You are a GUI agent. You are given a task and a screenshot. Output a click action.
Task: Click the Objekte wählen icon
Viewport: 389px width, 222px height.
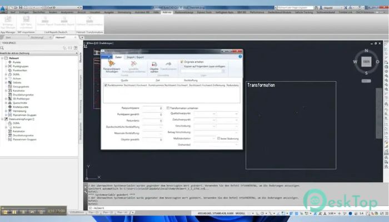coord(154,64)
